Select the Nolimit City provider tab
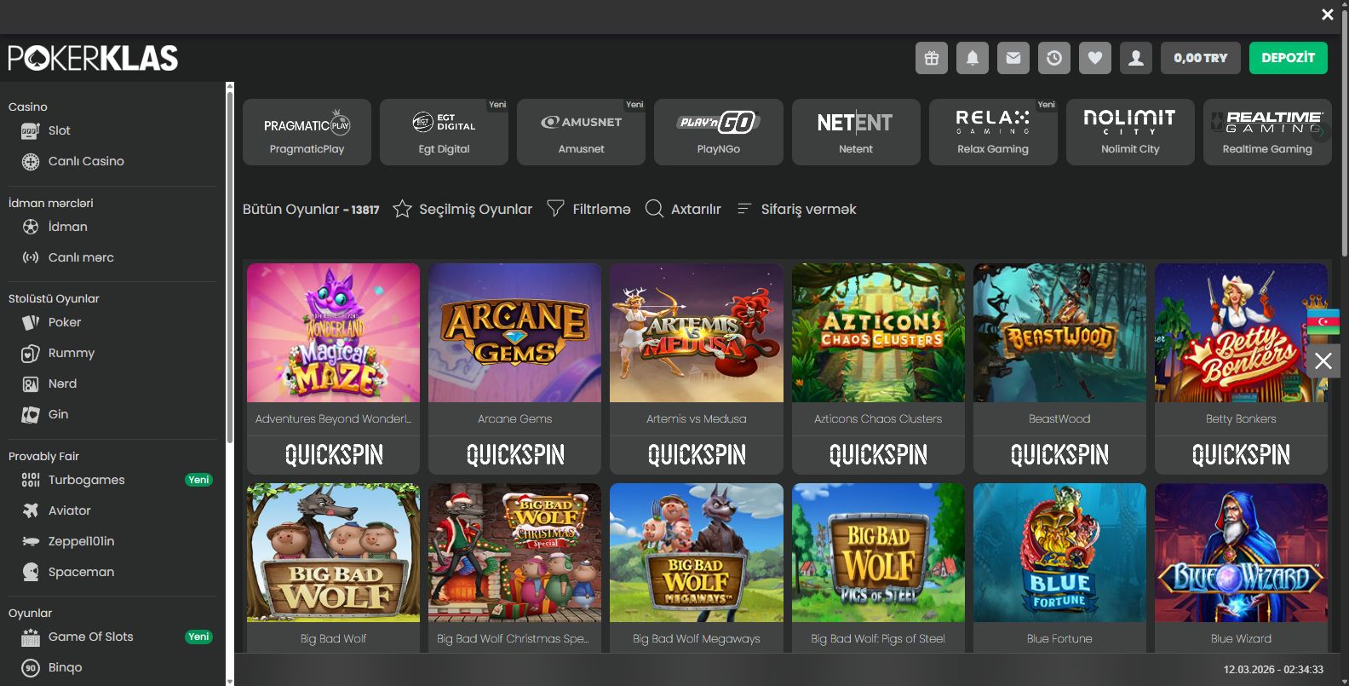The height and width of the screenshot is (686, 1349). [1130, 132]
